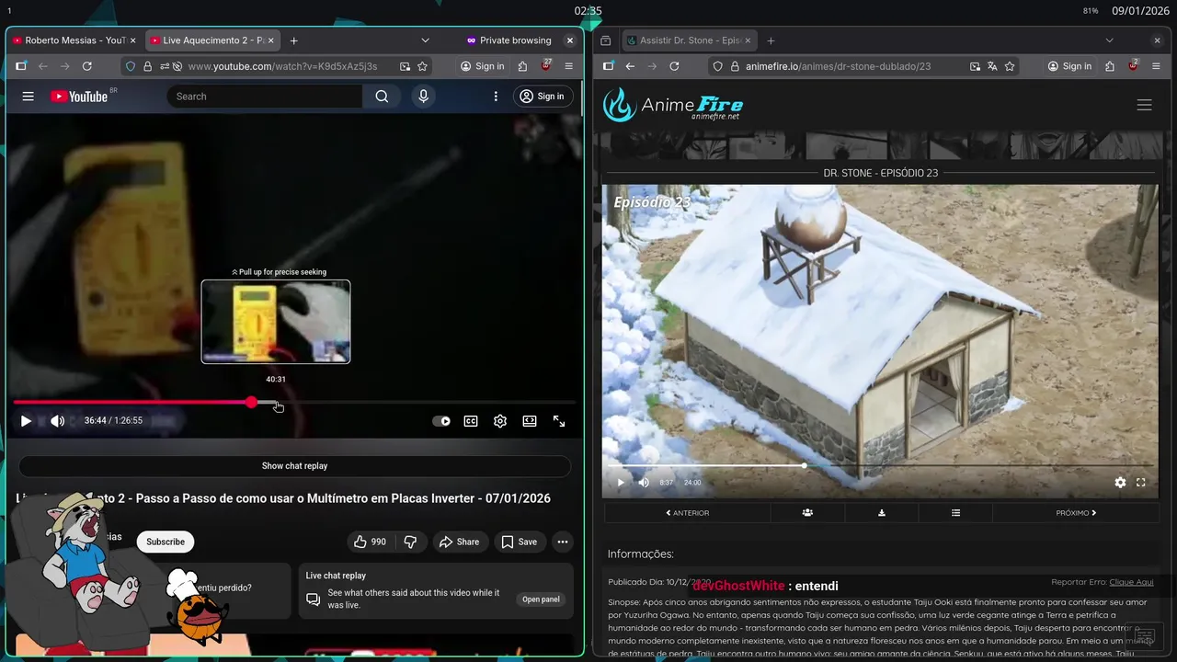
Task: Open sidebar toggle in YouTube browser toolbar
Action: tap(20, 66)
